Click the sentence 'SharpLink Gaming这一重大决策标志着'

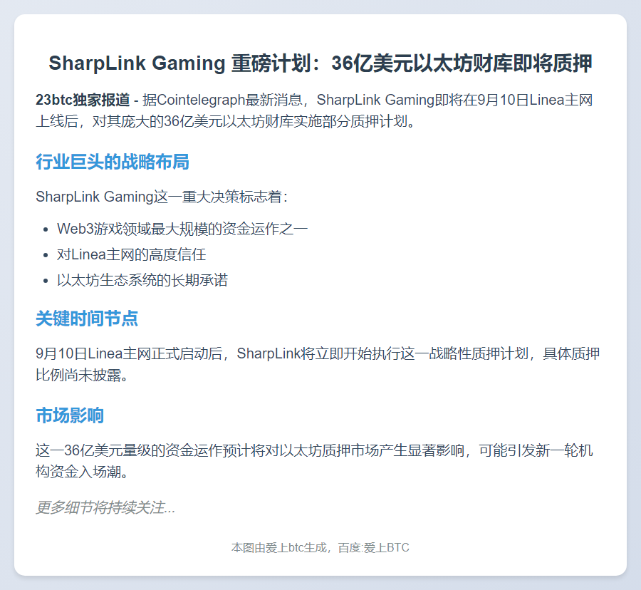click(x=161, y=196)
